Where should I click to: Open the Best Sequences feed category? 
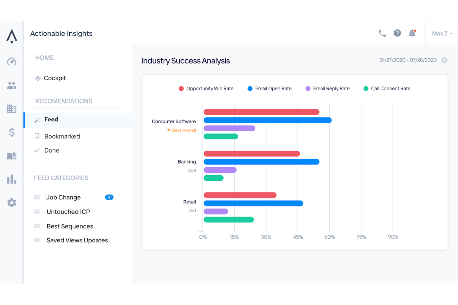[x=70, y=226]
